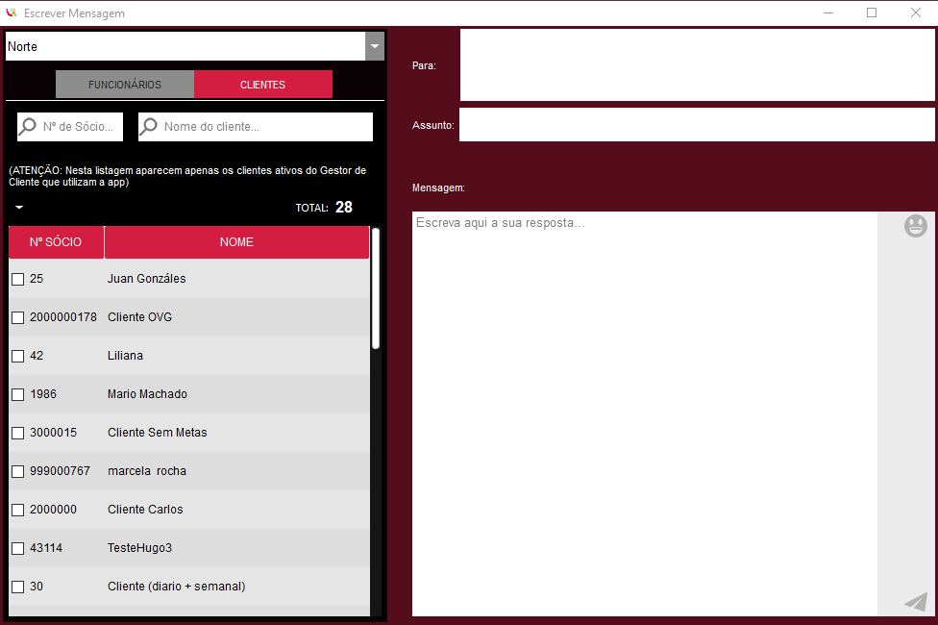Sort by Nº SÓCIO column header
The height and width of the screenshot is (625, 938).
[x=57, y=242]
